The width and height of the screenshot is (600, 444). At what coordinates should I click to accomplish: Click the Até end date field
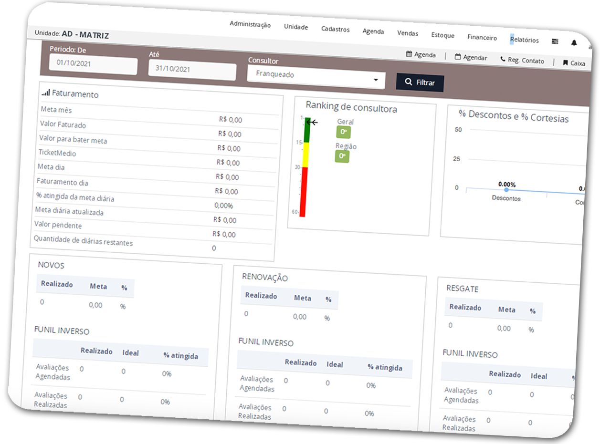pyautogui.click(x=192, y=70)
